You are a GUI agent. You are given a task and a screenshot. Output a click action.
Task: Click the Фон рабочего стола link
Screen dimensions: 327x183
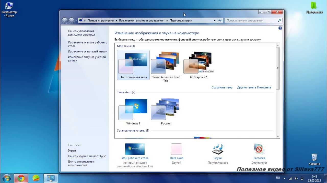point(135,158)
